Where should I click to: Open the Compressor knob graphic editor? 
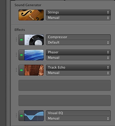coord(34,40)
